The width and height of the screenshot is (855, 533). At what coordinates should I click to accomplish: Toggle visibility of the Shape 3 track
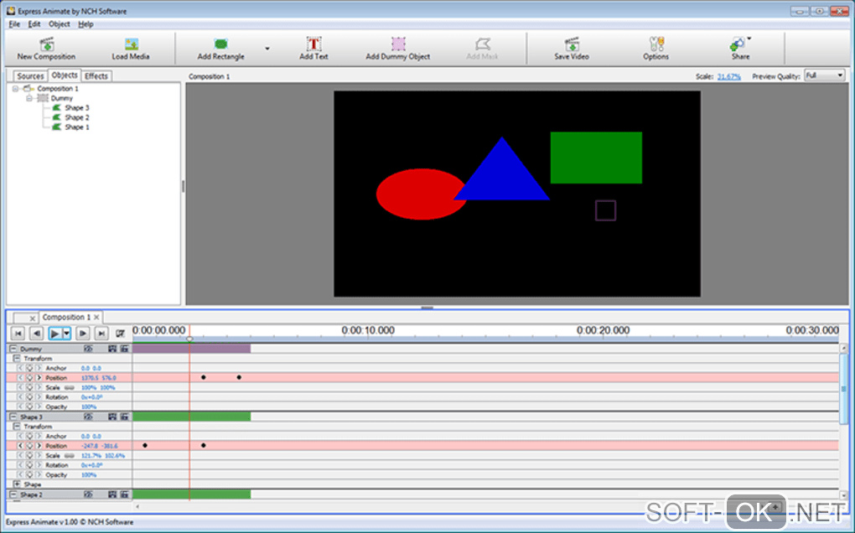(x=88, y=417)
